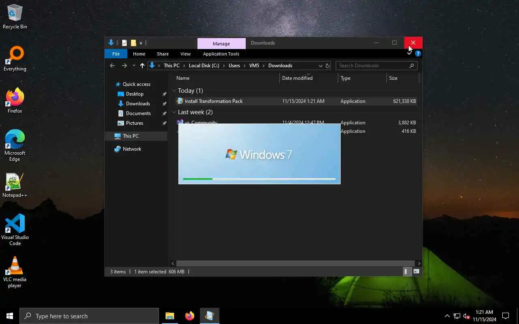Click Local Disk (C:) in address breadcrumb

coord(204,66)
